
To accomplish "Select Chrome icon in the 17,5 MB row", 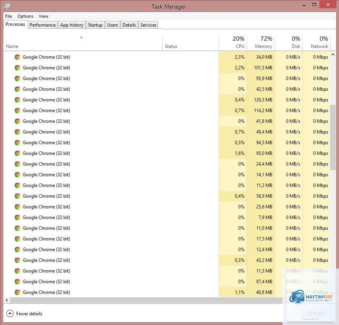I will [17, 239].
